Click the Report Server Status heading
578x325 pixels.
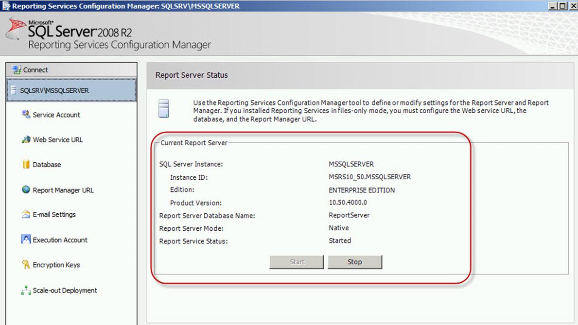(x=192, y=75)
